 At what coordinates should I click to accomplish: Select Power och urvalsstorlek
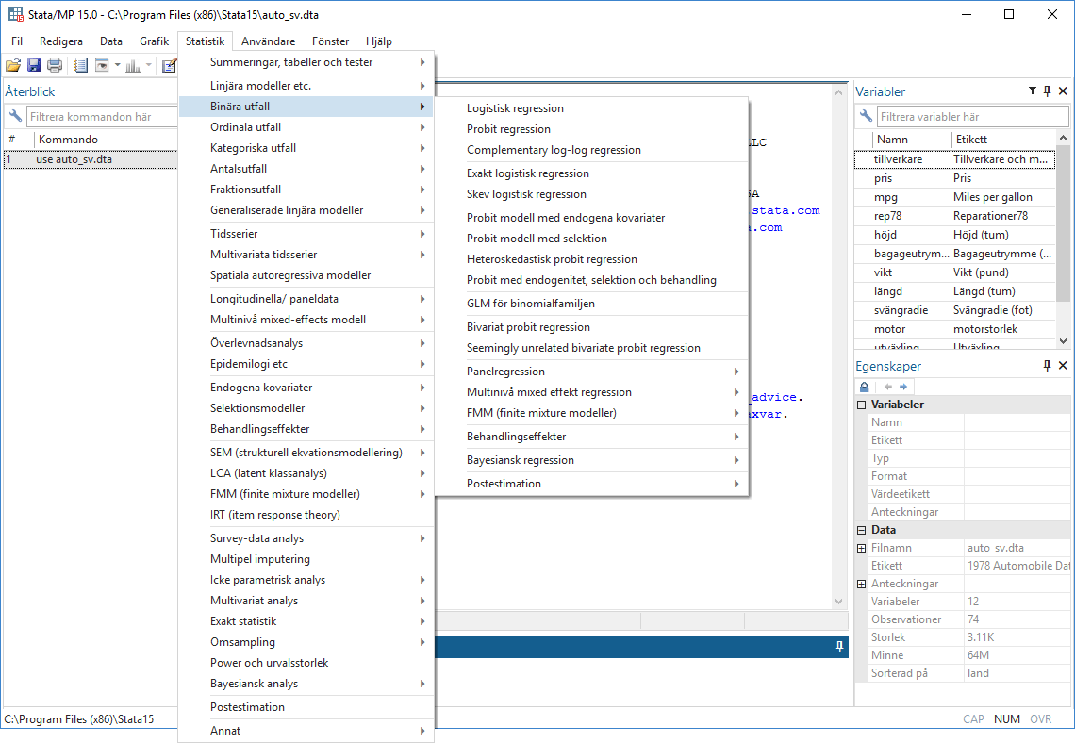(306, 663)
